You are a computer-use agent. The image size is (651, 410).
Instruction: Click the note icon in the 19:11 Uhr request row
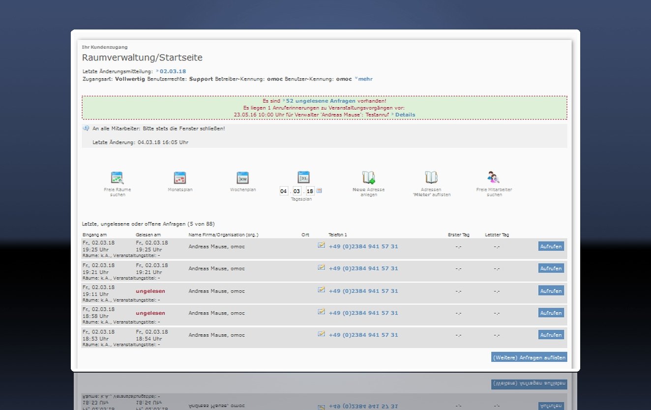[322, 290]
